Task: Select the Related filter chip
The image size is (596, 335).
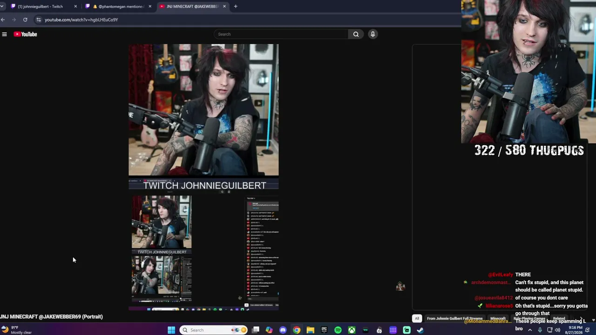Action: [x=559, y=318]
